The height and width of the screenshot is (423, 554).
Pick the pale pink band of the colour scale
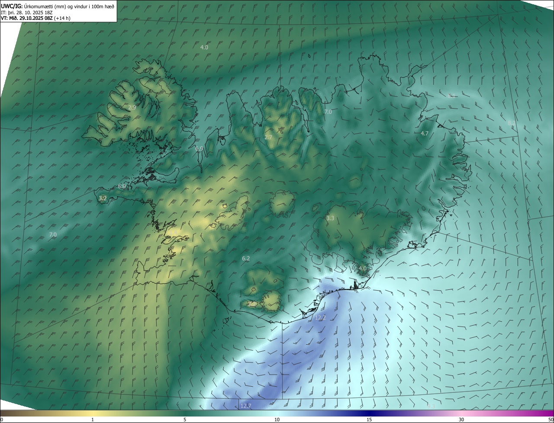tap(461, 413)
